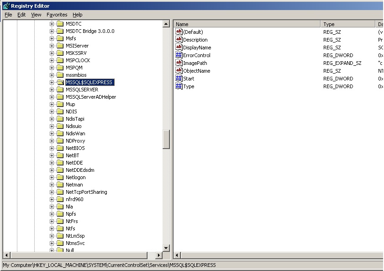384x271 pixels.
Task: Click the Mup folder icon
Action: (60, 104)
